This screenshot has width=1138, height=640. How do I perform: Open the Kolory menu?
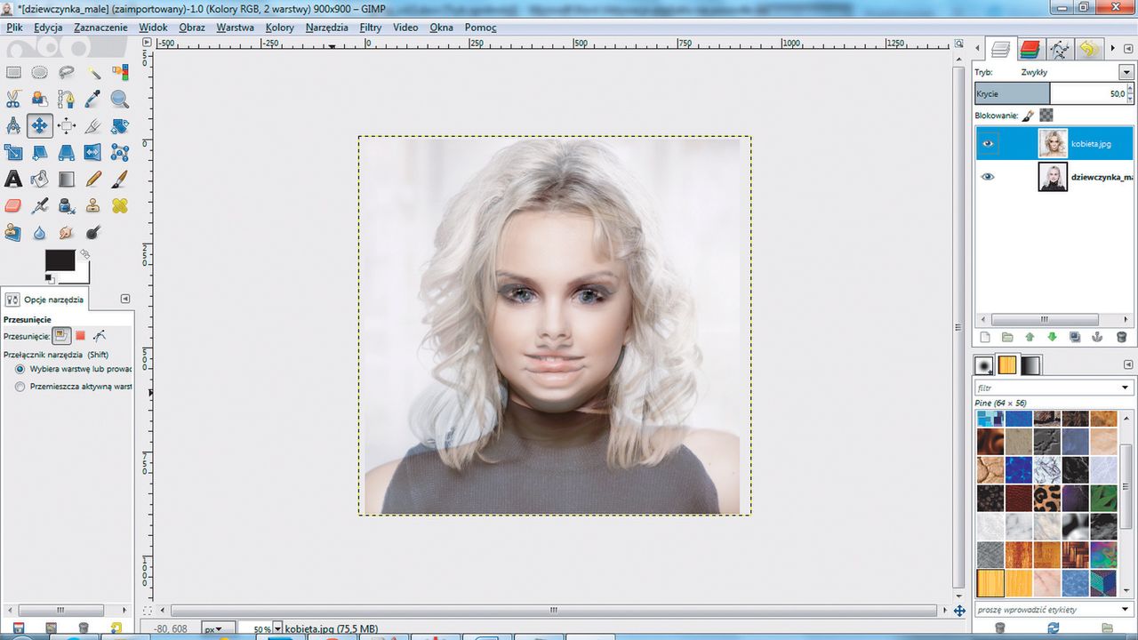pos(280,28)
